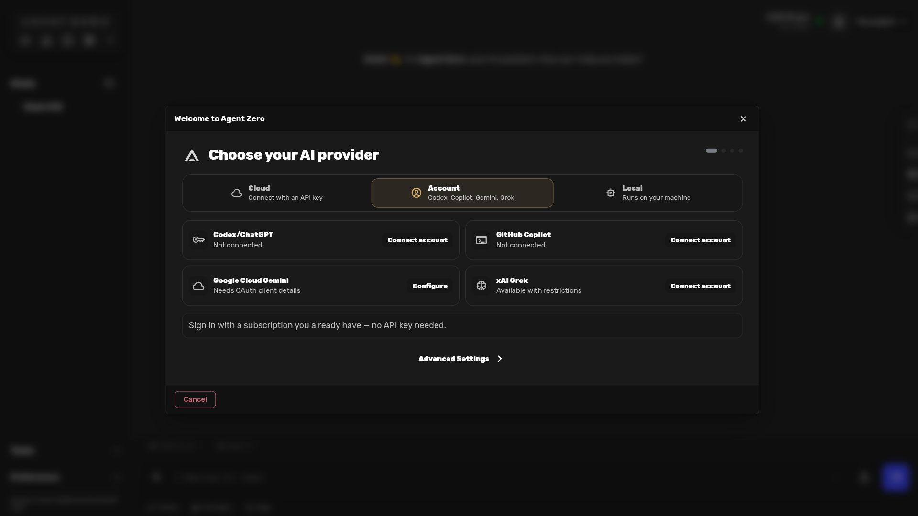Image resolution: width=918 pixels, height=516 pixels.
Task: Click 'Connect with an API key' text
Action: pos(285,198)
